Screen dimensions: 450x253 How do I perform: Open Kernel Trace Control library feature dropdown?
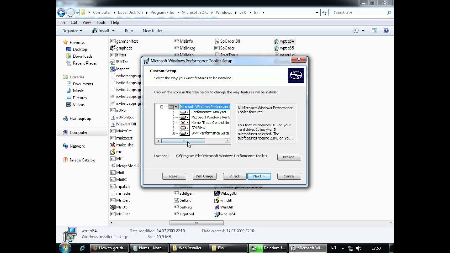185,123
